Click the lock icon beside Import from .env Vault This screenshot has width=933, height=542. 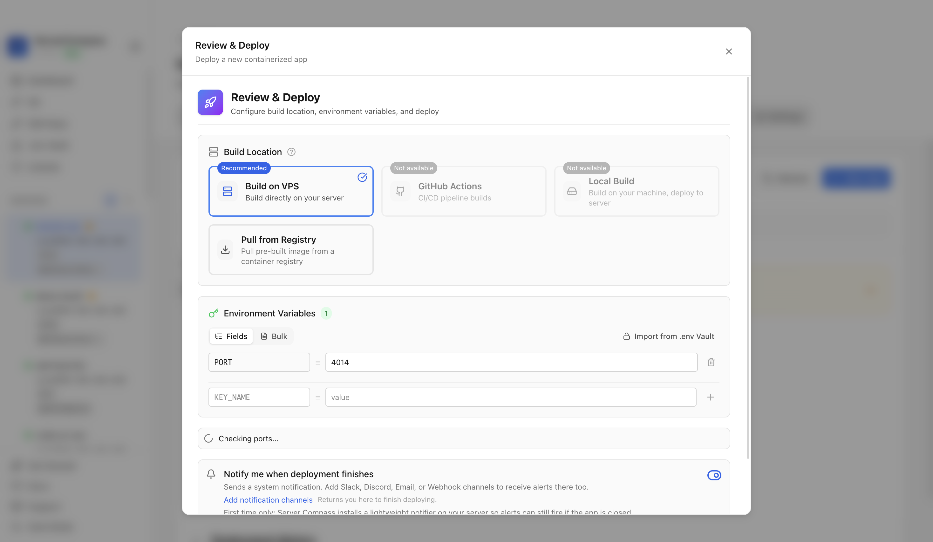click(x=626, y=336)
